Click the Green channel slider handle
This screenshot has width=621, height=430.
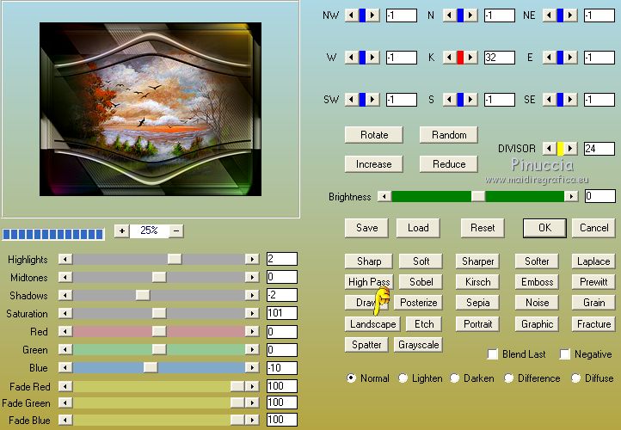click(159, 350)
